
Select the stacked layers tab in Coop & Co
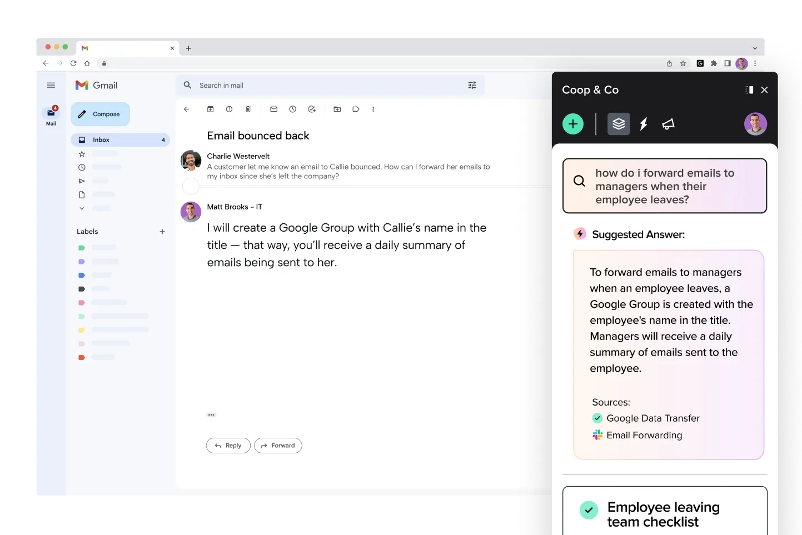pyautogui.click(x=619, y=124)
